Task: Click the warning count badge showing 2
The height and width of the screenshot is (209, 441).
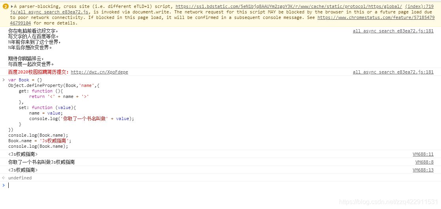Action: tap(6, 6)
